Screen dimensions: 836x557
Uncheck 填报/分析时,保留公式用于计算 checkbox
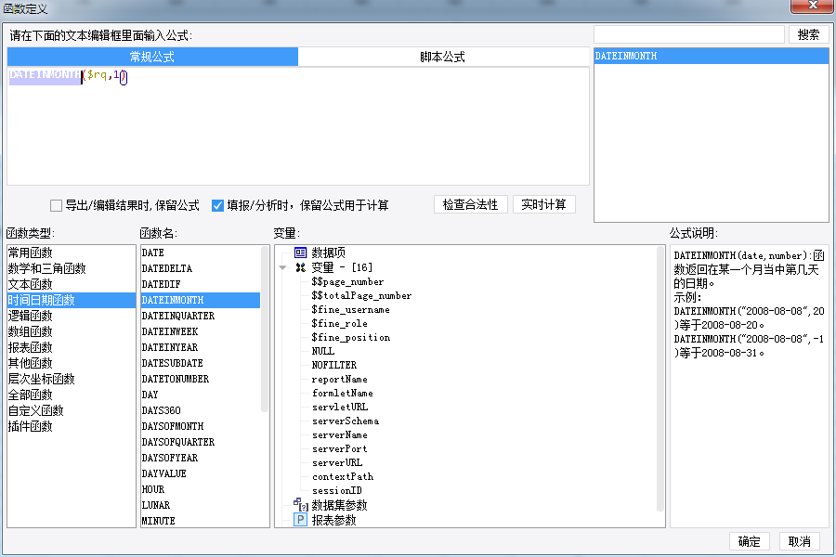(x=217, y=206)
